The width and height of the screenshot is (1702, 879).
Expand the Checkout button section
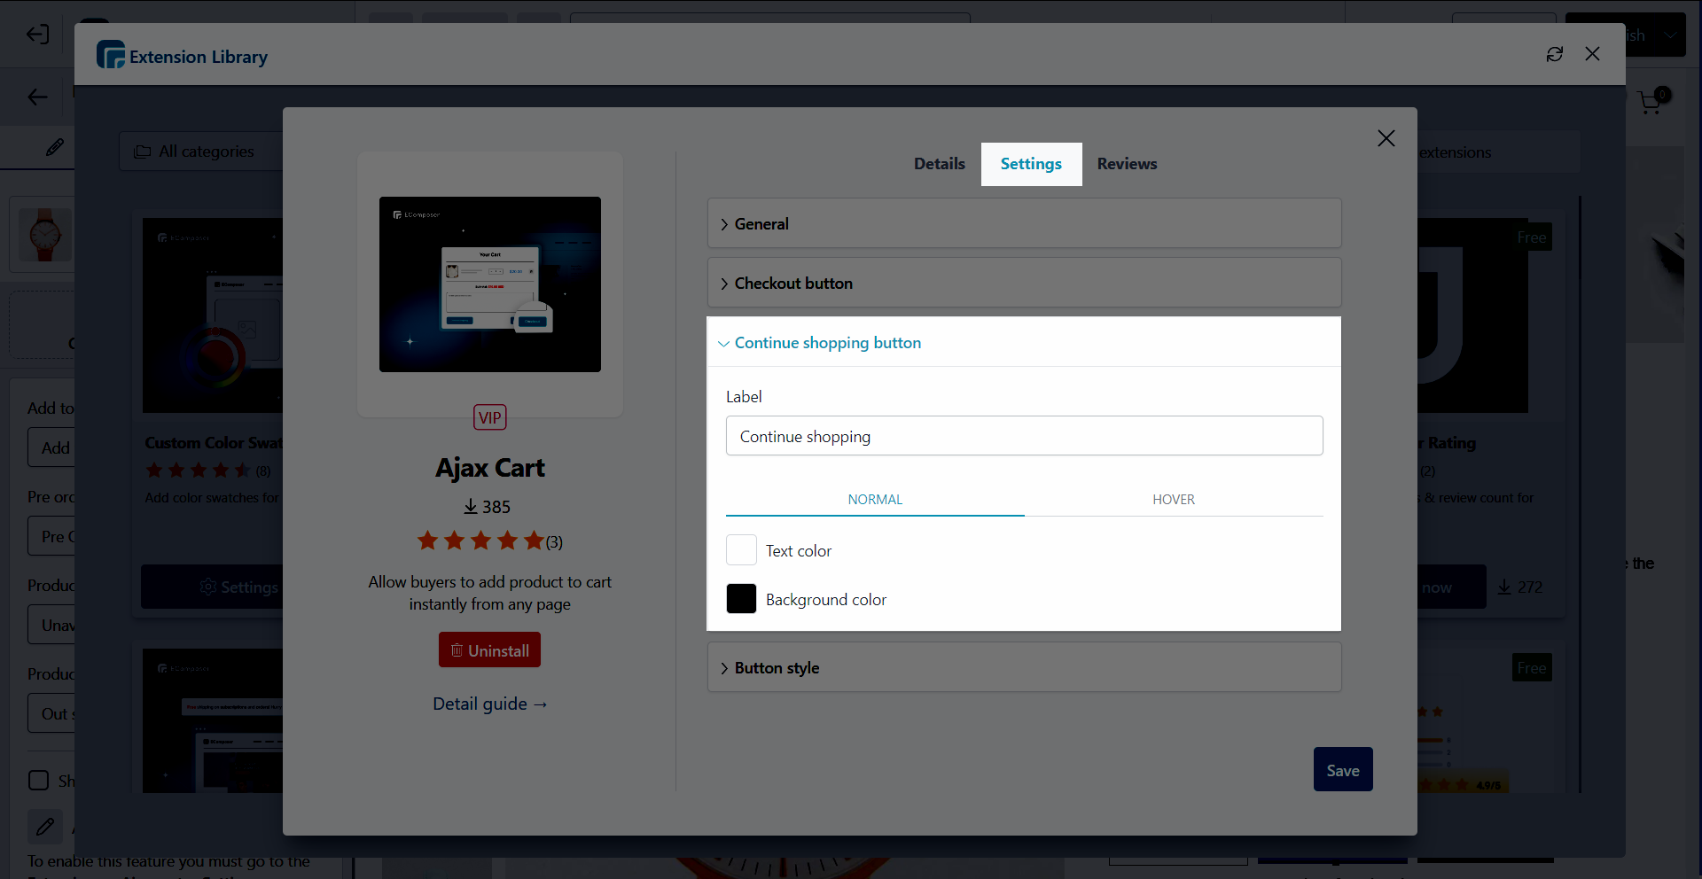(x=1024, y=283)
